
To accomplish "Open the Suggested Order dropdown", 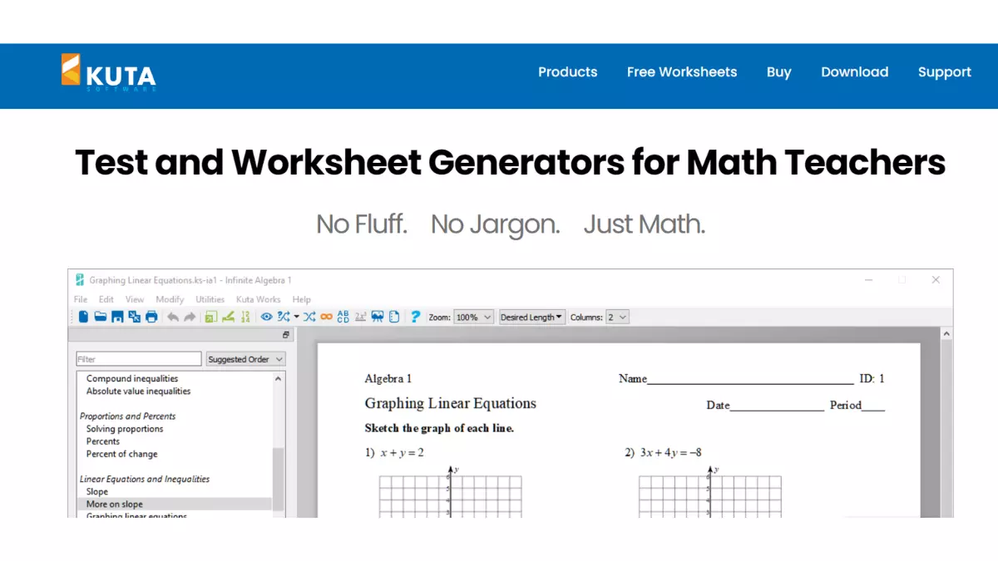I will [245, 359].
